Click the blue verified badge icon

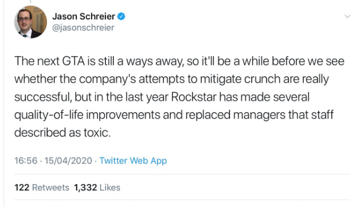pyautogui.click(x=121, y=16)
